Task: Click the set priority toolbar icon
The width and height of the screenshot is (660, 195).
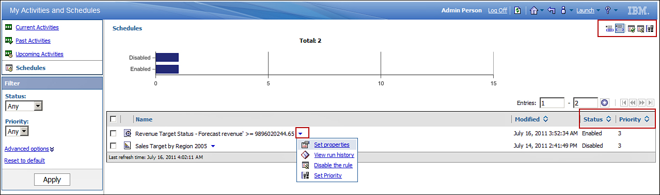Action: pyautogui.click(x=649, y=29)
